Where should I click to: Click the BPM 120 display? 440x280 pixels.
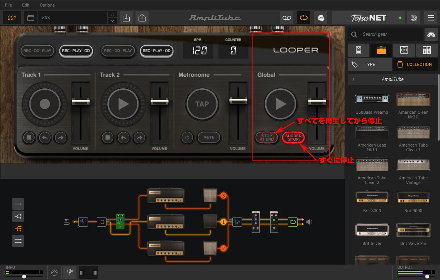click(198, 51)
